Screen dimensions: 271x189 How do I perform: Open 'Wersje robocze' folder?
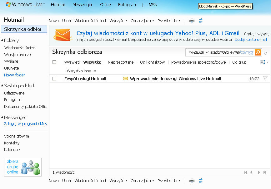point(18,55)
